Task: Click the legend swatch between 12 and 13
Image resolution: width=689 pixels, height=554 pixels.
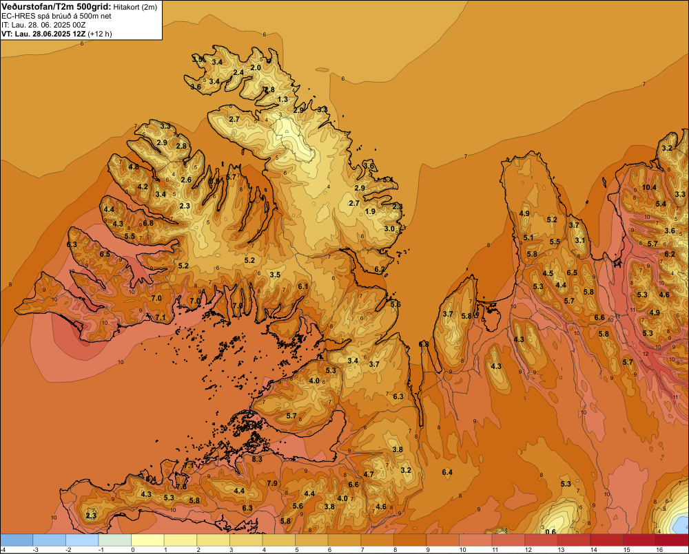Action: 541,540
